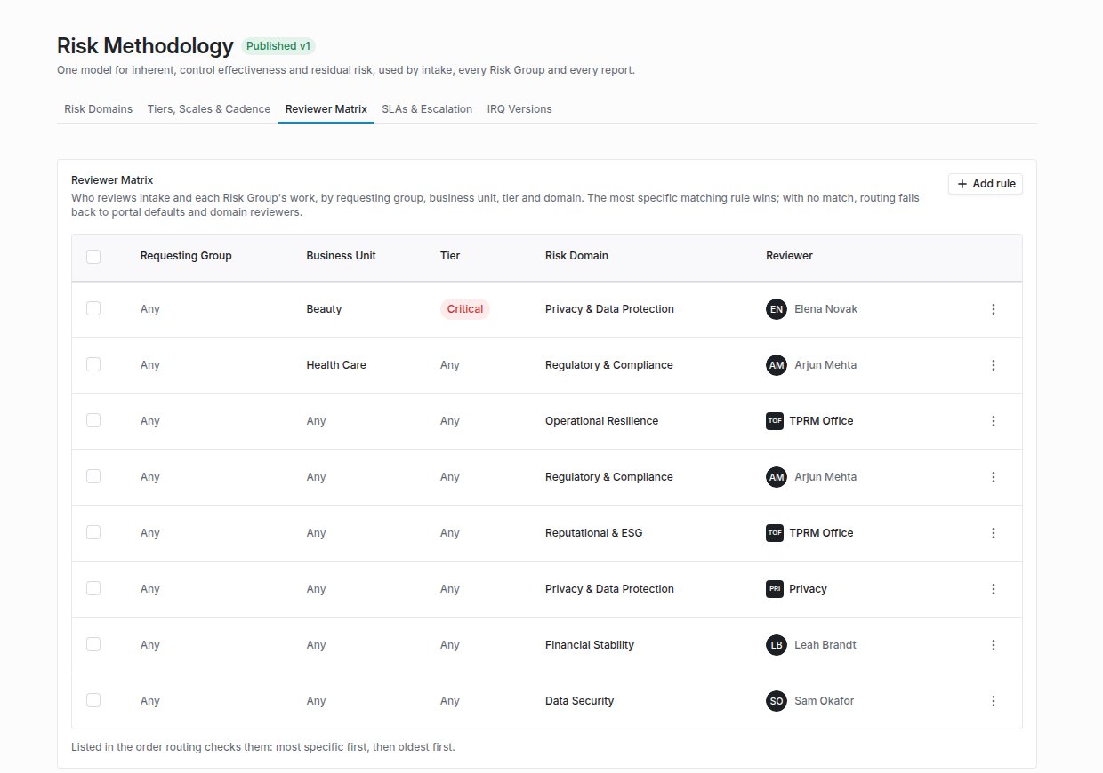Open row menu for Financial Stability rule
1103x773 pixels.
[994, 645]
